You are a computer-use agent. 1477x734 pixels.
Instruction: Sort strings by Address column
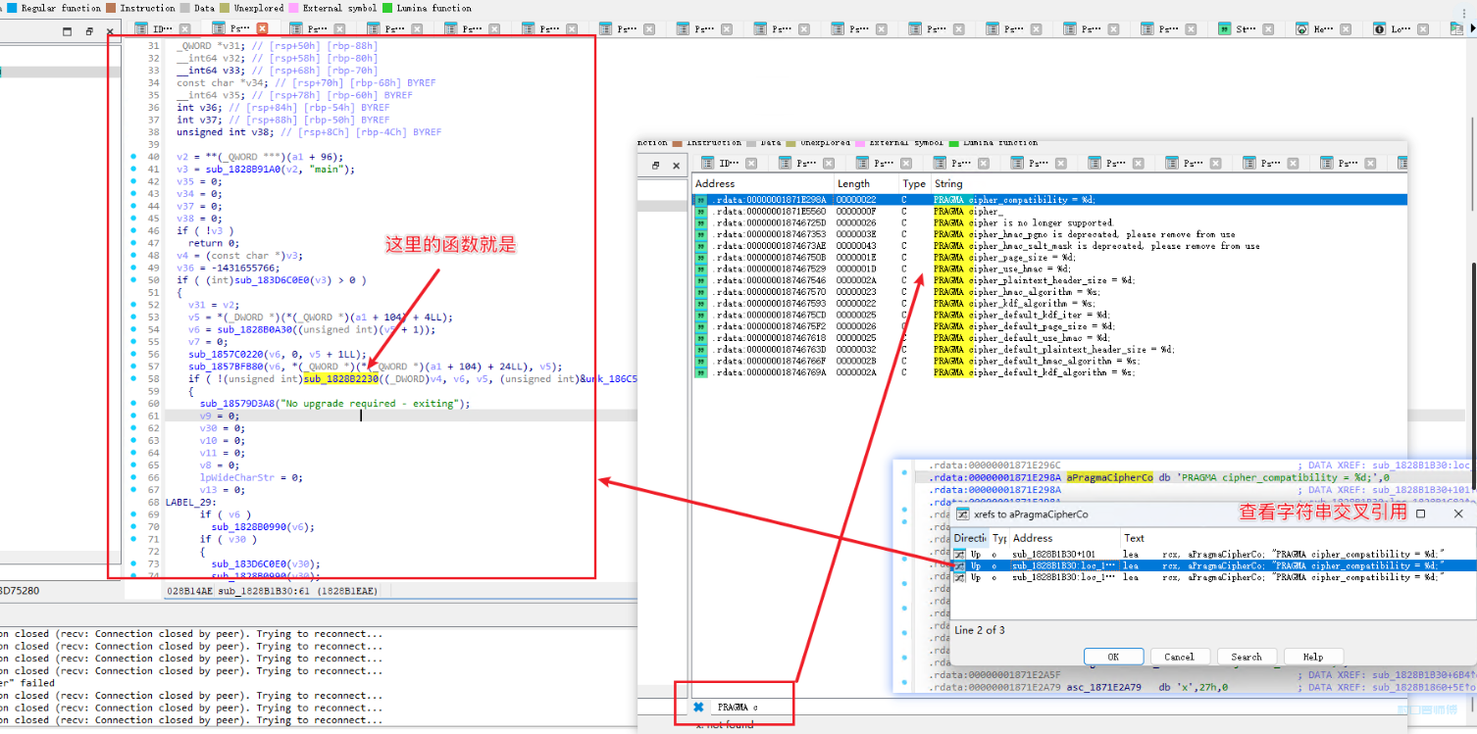click(x=763, y=183)
